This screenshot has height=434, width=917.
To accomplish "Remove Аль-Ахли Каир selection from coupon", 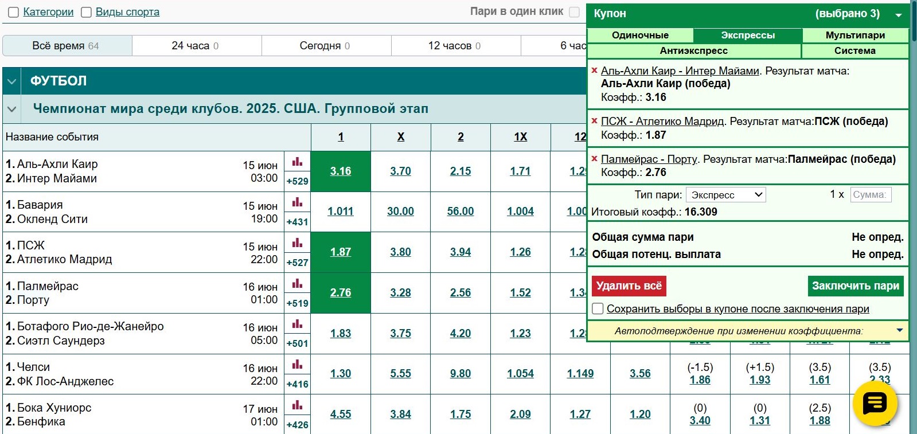I will pyautogui.click(x=595, y=71).
